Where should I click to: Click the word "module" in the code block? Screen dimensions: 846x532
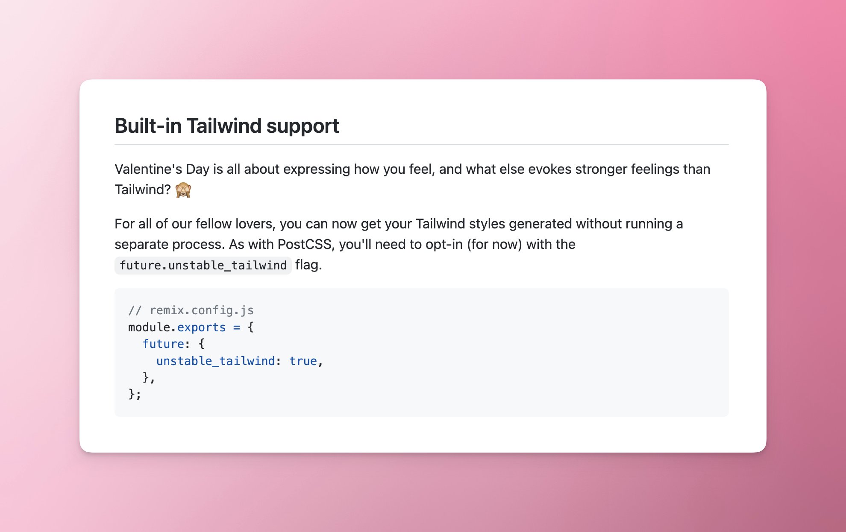[x=149, y=327]
